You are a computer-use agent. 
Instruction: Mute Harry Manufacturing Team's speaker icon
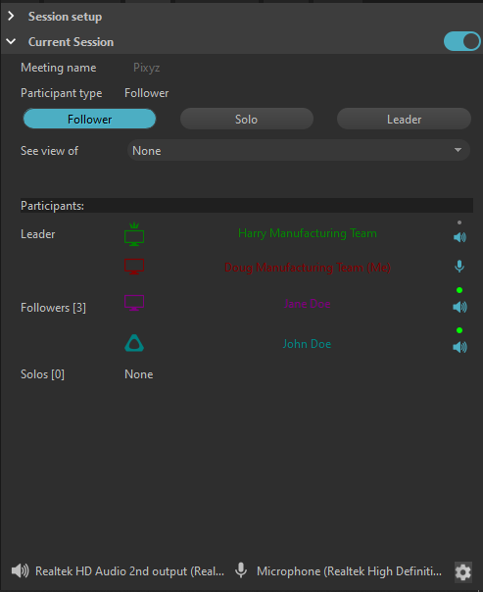coord(459,237)
